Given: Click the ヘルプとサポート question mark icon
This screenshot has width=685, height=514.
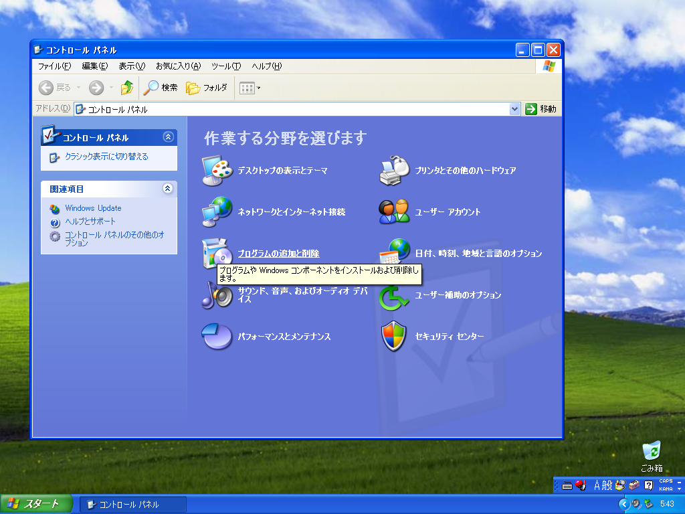Looking at the screenshot, I should [x=55, y=223].
